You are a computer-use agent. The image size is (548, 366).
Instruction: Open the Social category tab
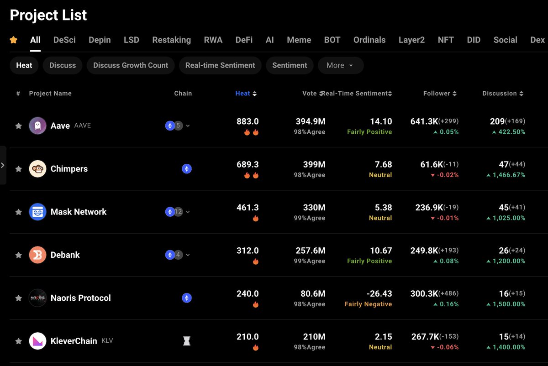point(505,40)
